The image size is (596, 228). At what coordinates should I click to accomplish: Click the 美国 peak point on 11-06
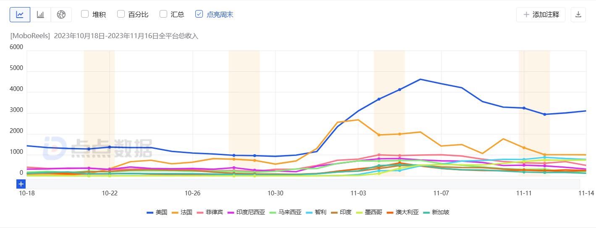click(x=420, y=79)
